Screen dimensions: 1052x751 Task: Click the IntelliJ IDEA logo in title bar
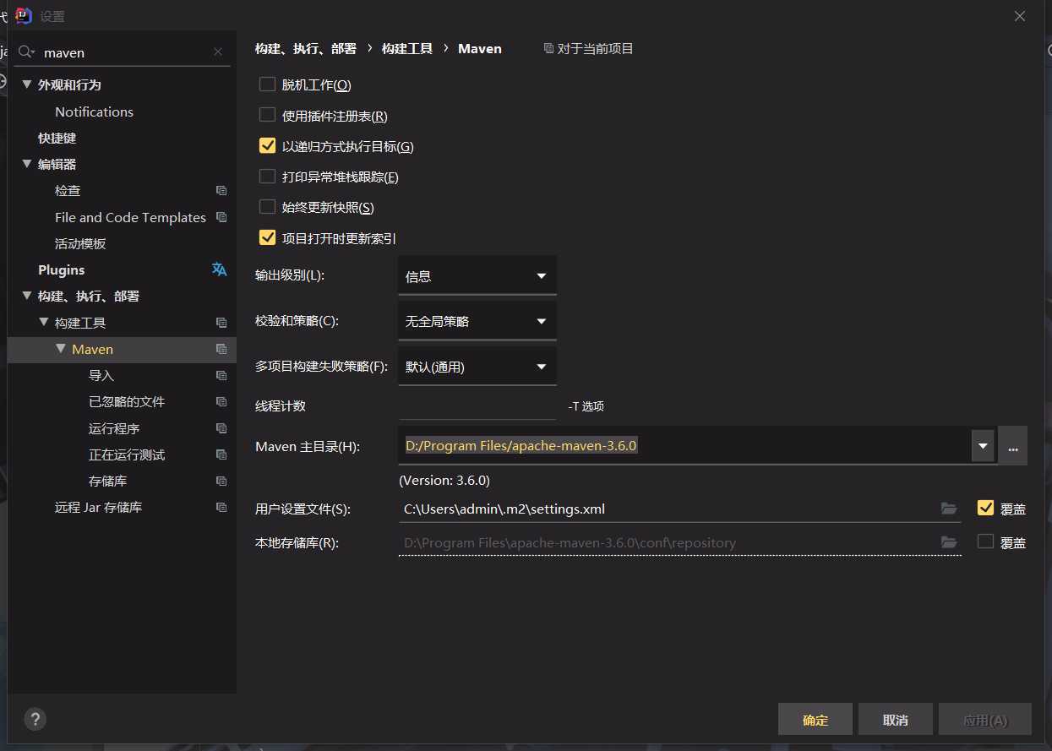[25, 16]
